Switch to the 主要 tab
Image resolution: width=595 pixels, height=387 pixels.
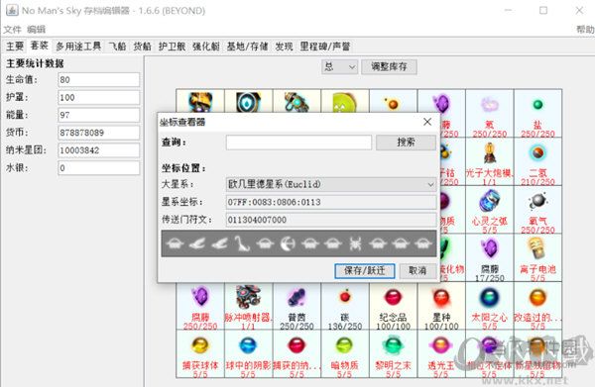pyautogui.click(x=15, y=47)
